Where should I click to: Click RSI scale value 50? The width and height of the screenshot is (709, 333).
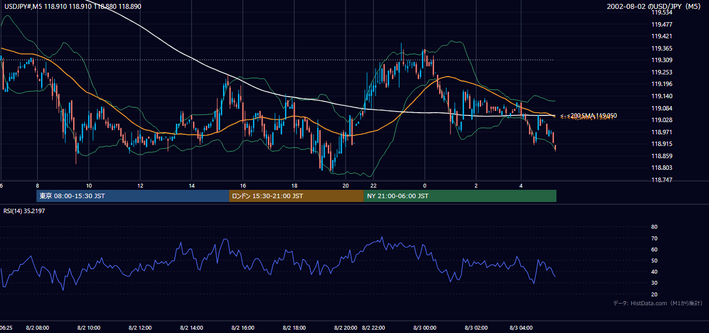pos(654,260)
